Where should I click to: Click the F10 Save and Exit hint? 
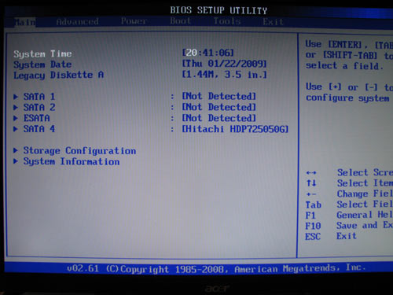pos(313,226)
